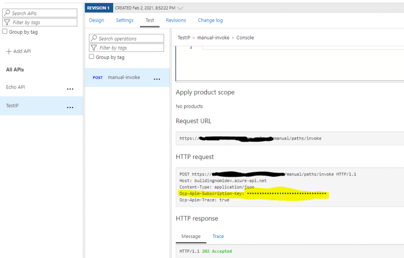
Task: Click the TestIP breadcrumb link
Action: pos(184,38)
